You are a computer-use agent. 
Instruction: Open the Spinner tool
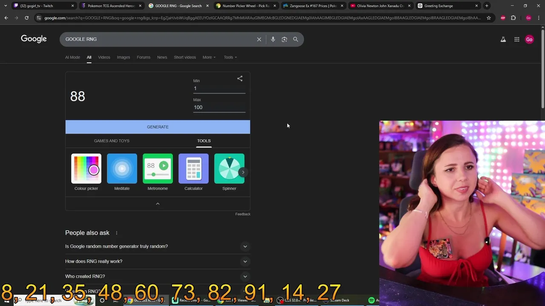(229, 172)
